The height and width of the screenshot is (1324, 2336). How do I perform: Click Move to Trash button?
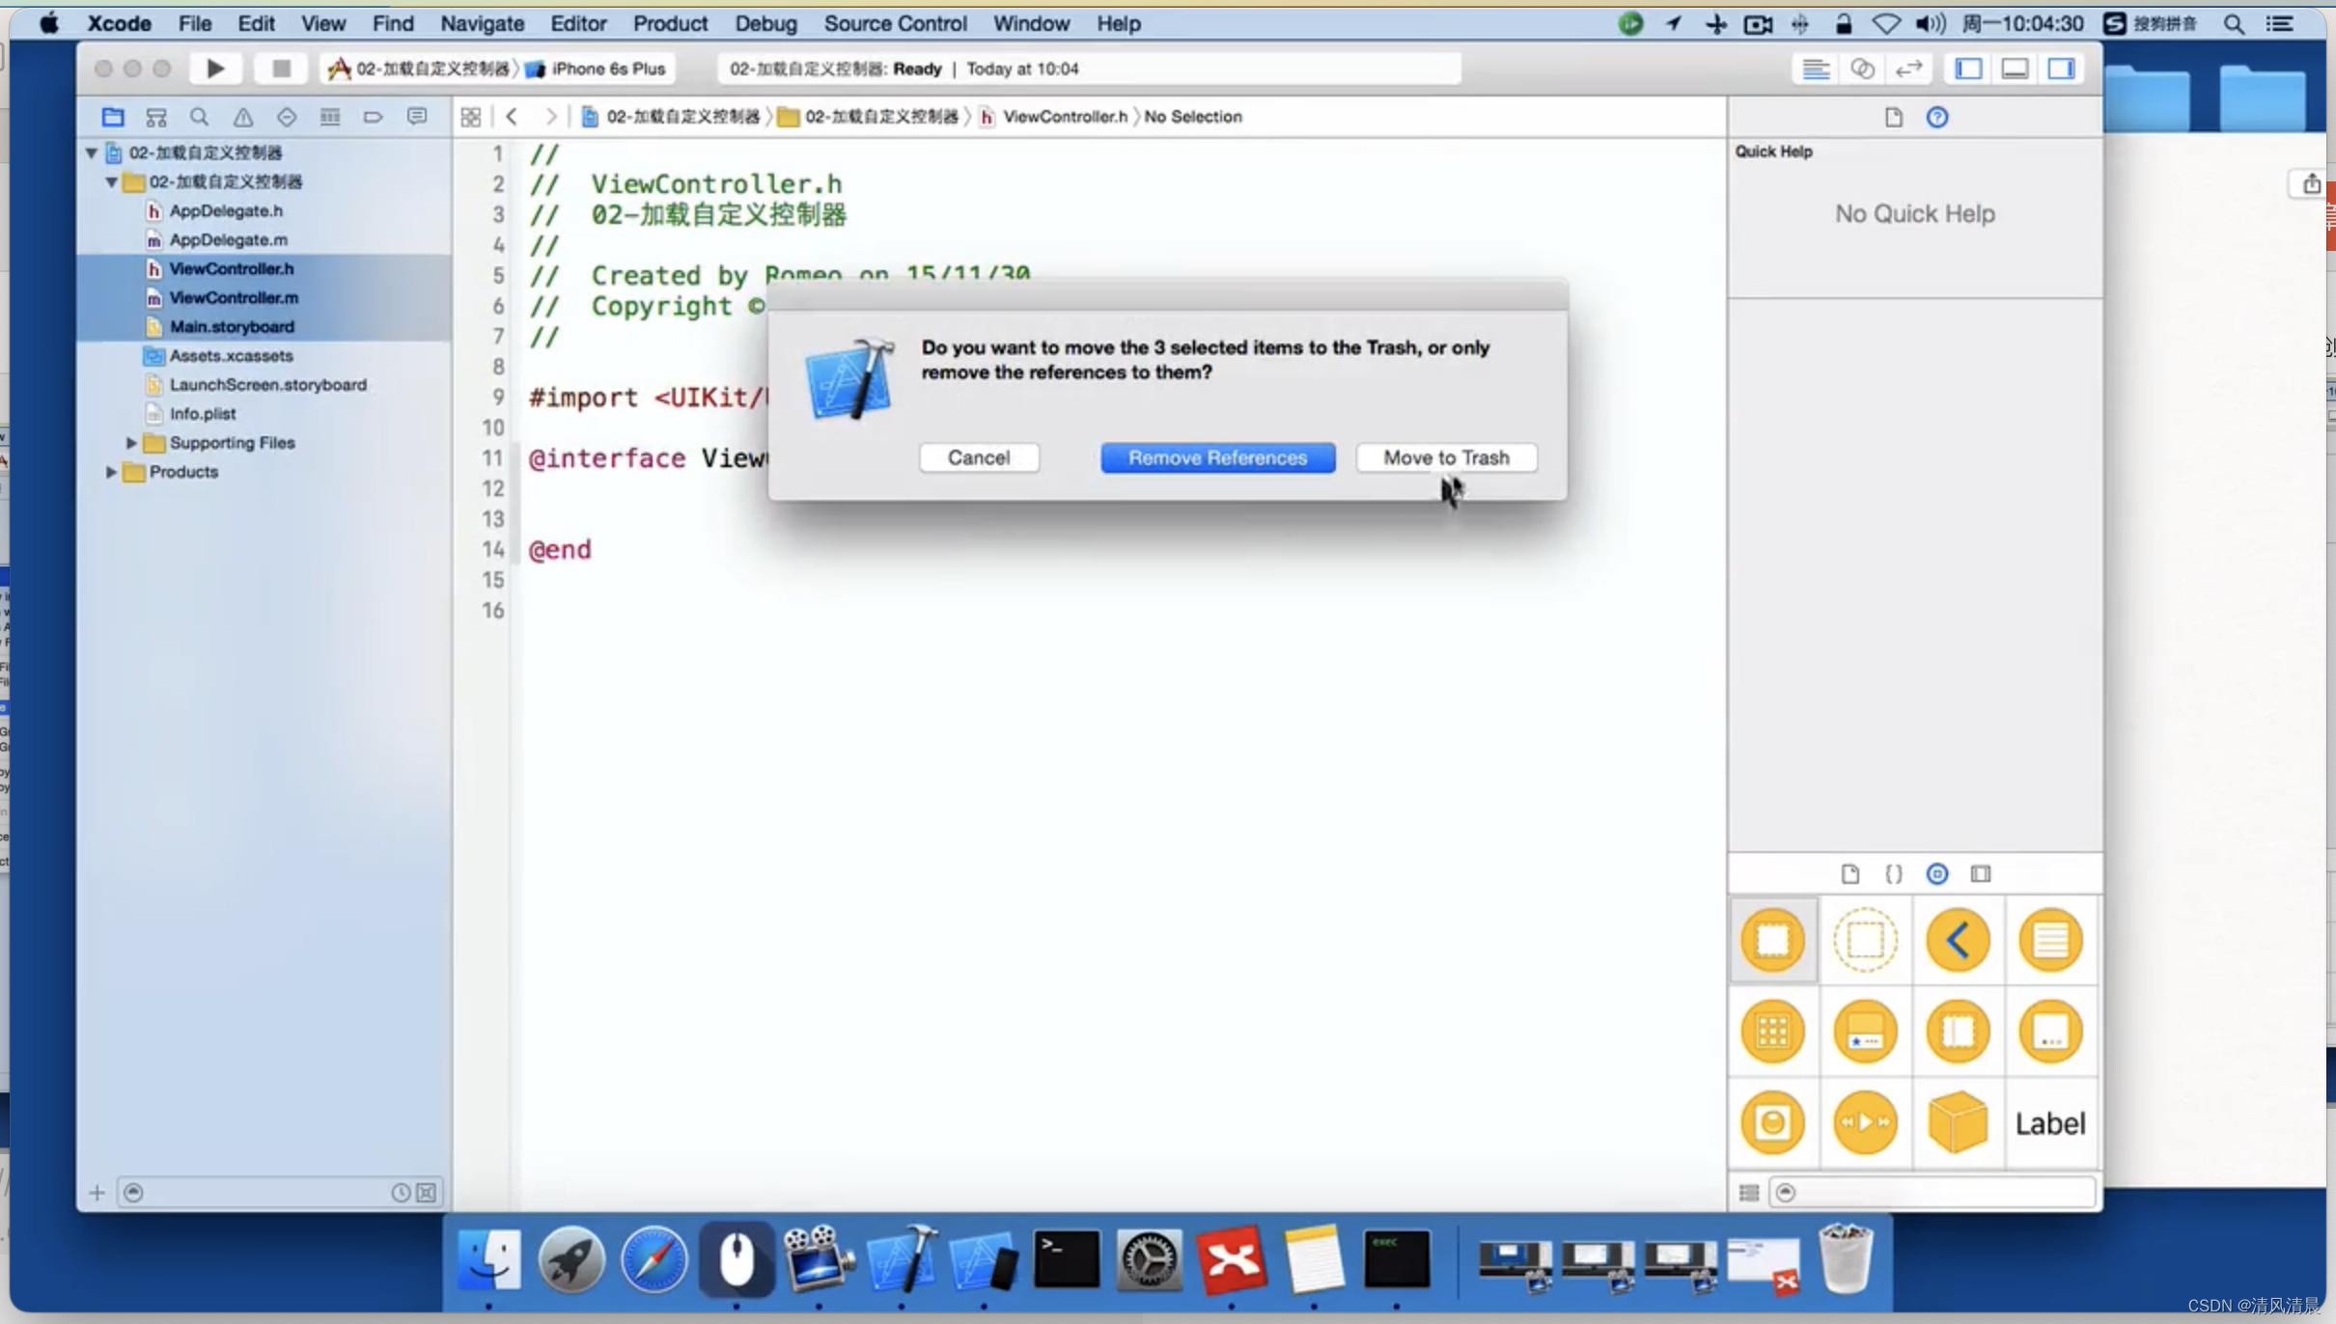click(1442, 457)
